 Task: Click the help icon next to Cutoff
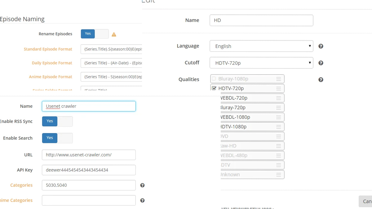321,63
